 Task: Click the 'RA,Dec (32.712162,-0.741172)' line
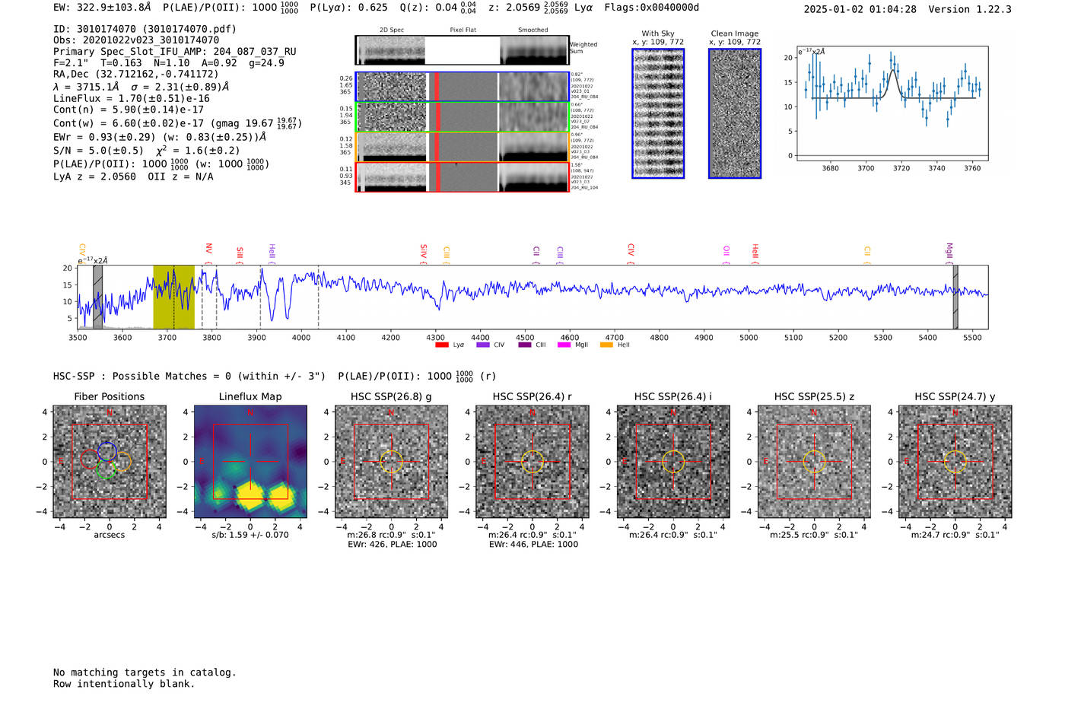135,74
